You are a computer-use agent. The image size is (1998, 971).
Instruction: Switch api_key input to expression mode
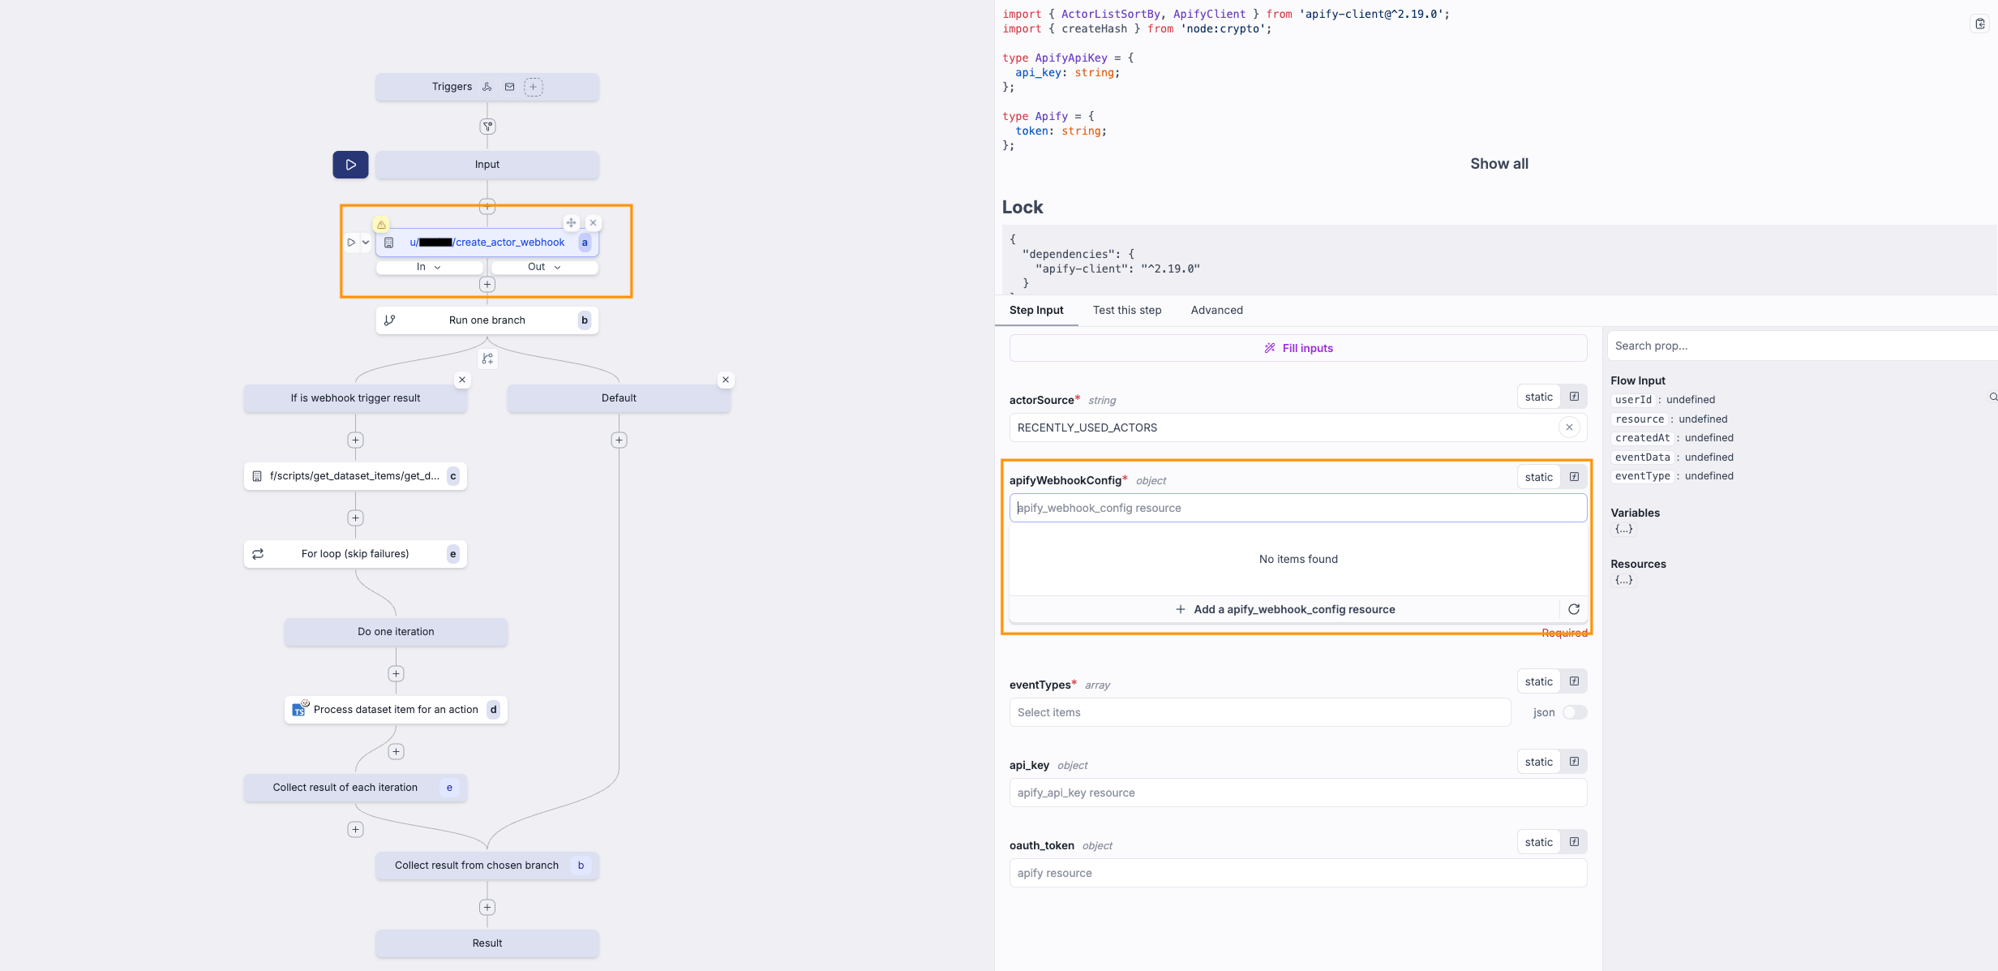[1574, 761]
